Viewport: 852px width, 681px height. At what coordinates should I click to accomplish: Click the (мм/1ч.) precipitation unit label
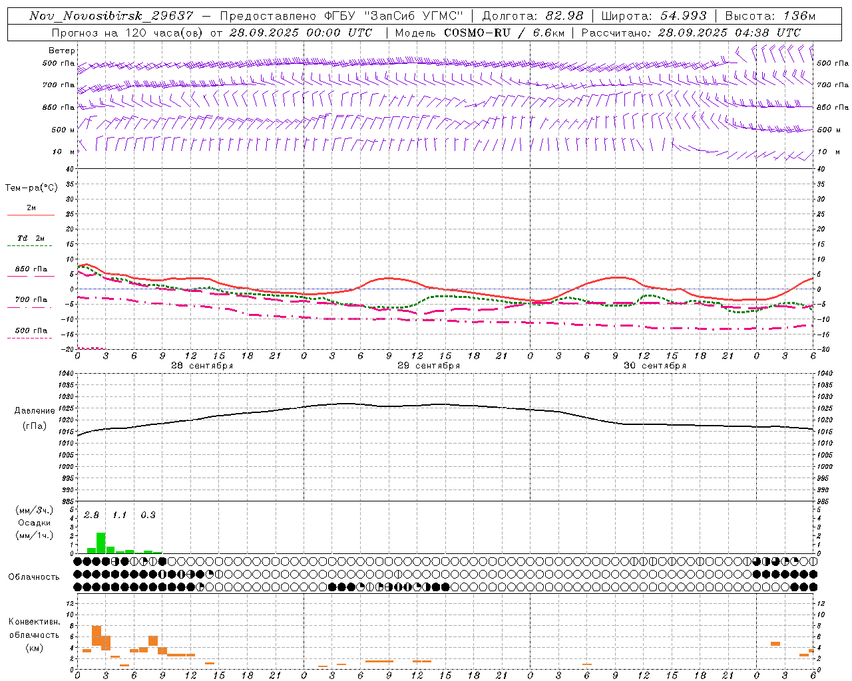coord(35,535)
